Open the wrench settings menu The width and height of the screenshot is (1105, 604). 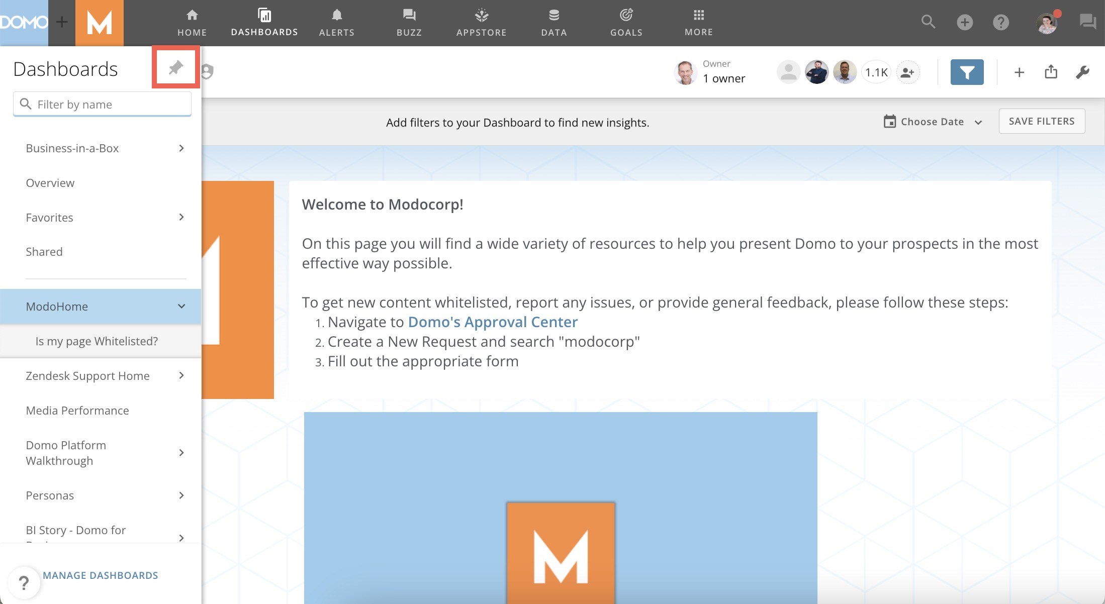[x=1082, y=72]
